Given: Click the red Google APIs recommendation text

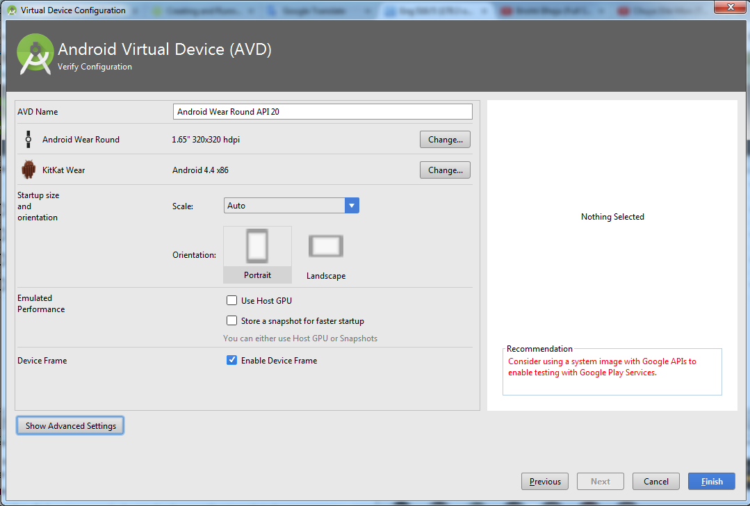Looking at the screenshot, I should coord(602,367).
